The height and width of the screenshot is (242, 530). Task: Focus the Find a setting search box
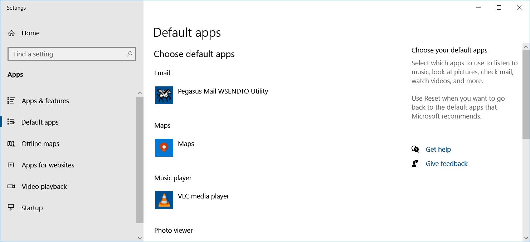click(68, 54)
